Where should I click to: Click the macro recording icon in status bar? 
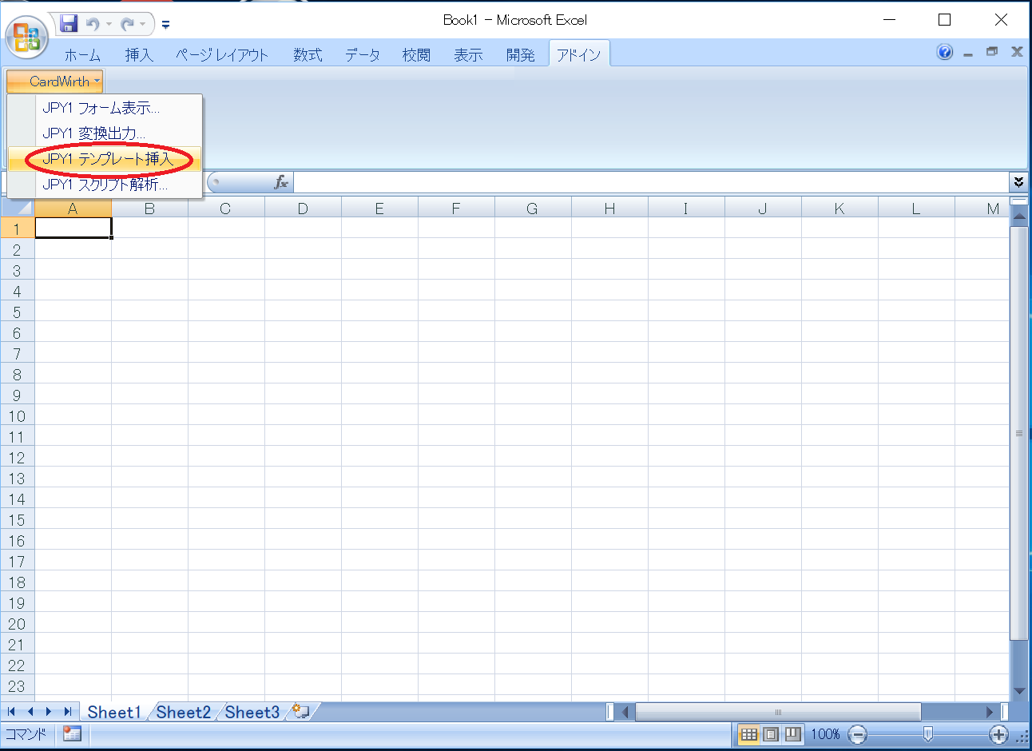point(72,733)
